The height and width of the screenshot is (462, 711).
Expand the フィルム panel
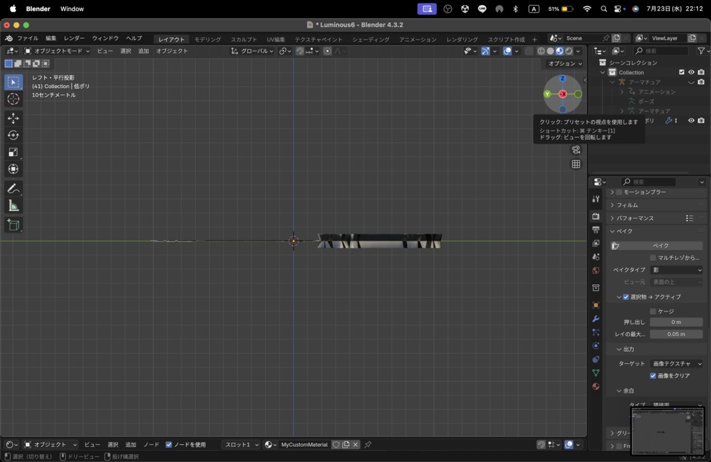[627, 205]
